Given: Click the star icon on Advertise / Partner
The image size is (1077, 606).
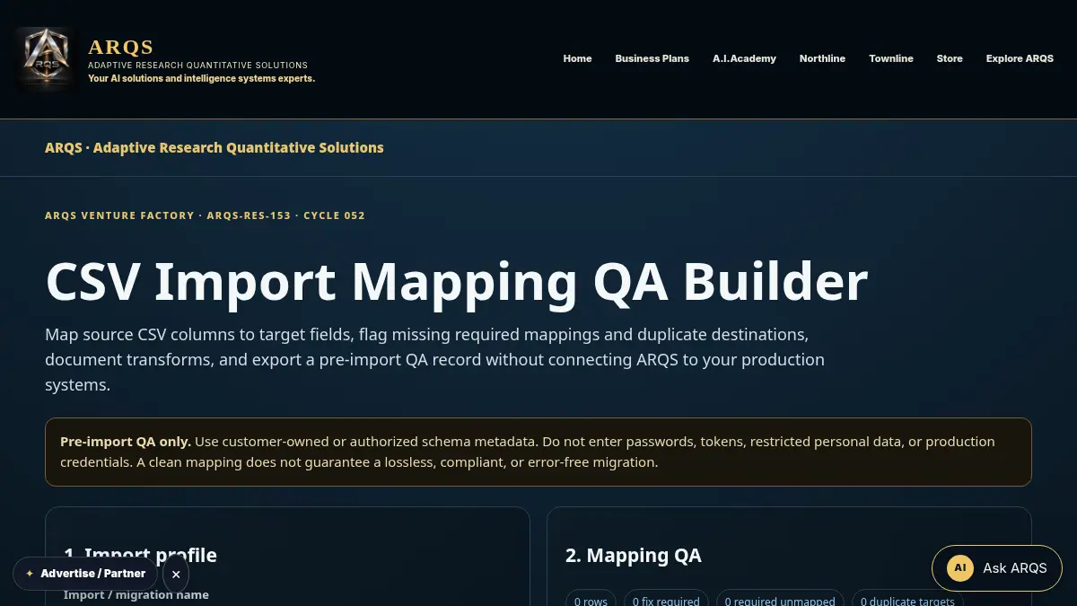Looking at the screenshot, I should click(x=30, y=574).
